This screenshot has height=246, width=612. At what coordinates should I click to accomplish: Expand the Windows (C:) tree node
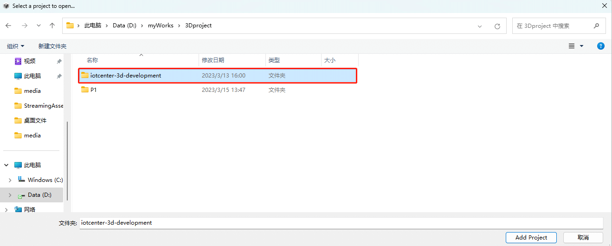coord(10,180)
